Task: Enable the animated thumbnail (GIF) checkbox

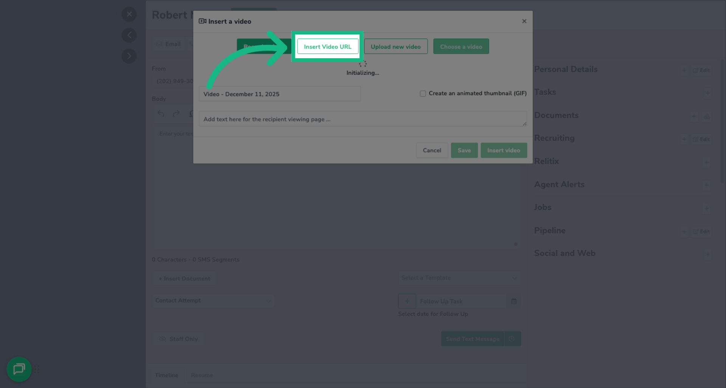Action: tap(423, 93)
